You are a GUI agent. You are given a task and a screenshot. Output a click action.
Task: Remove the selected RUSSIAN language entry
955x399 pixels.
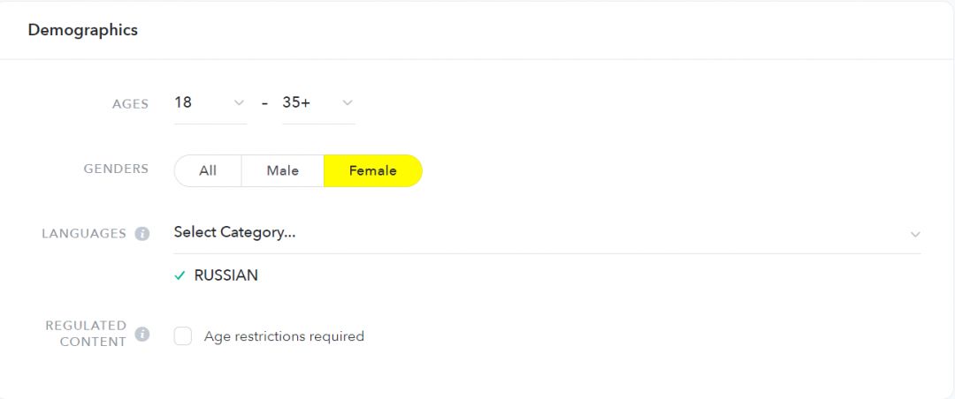(x=216, y=275)
